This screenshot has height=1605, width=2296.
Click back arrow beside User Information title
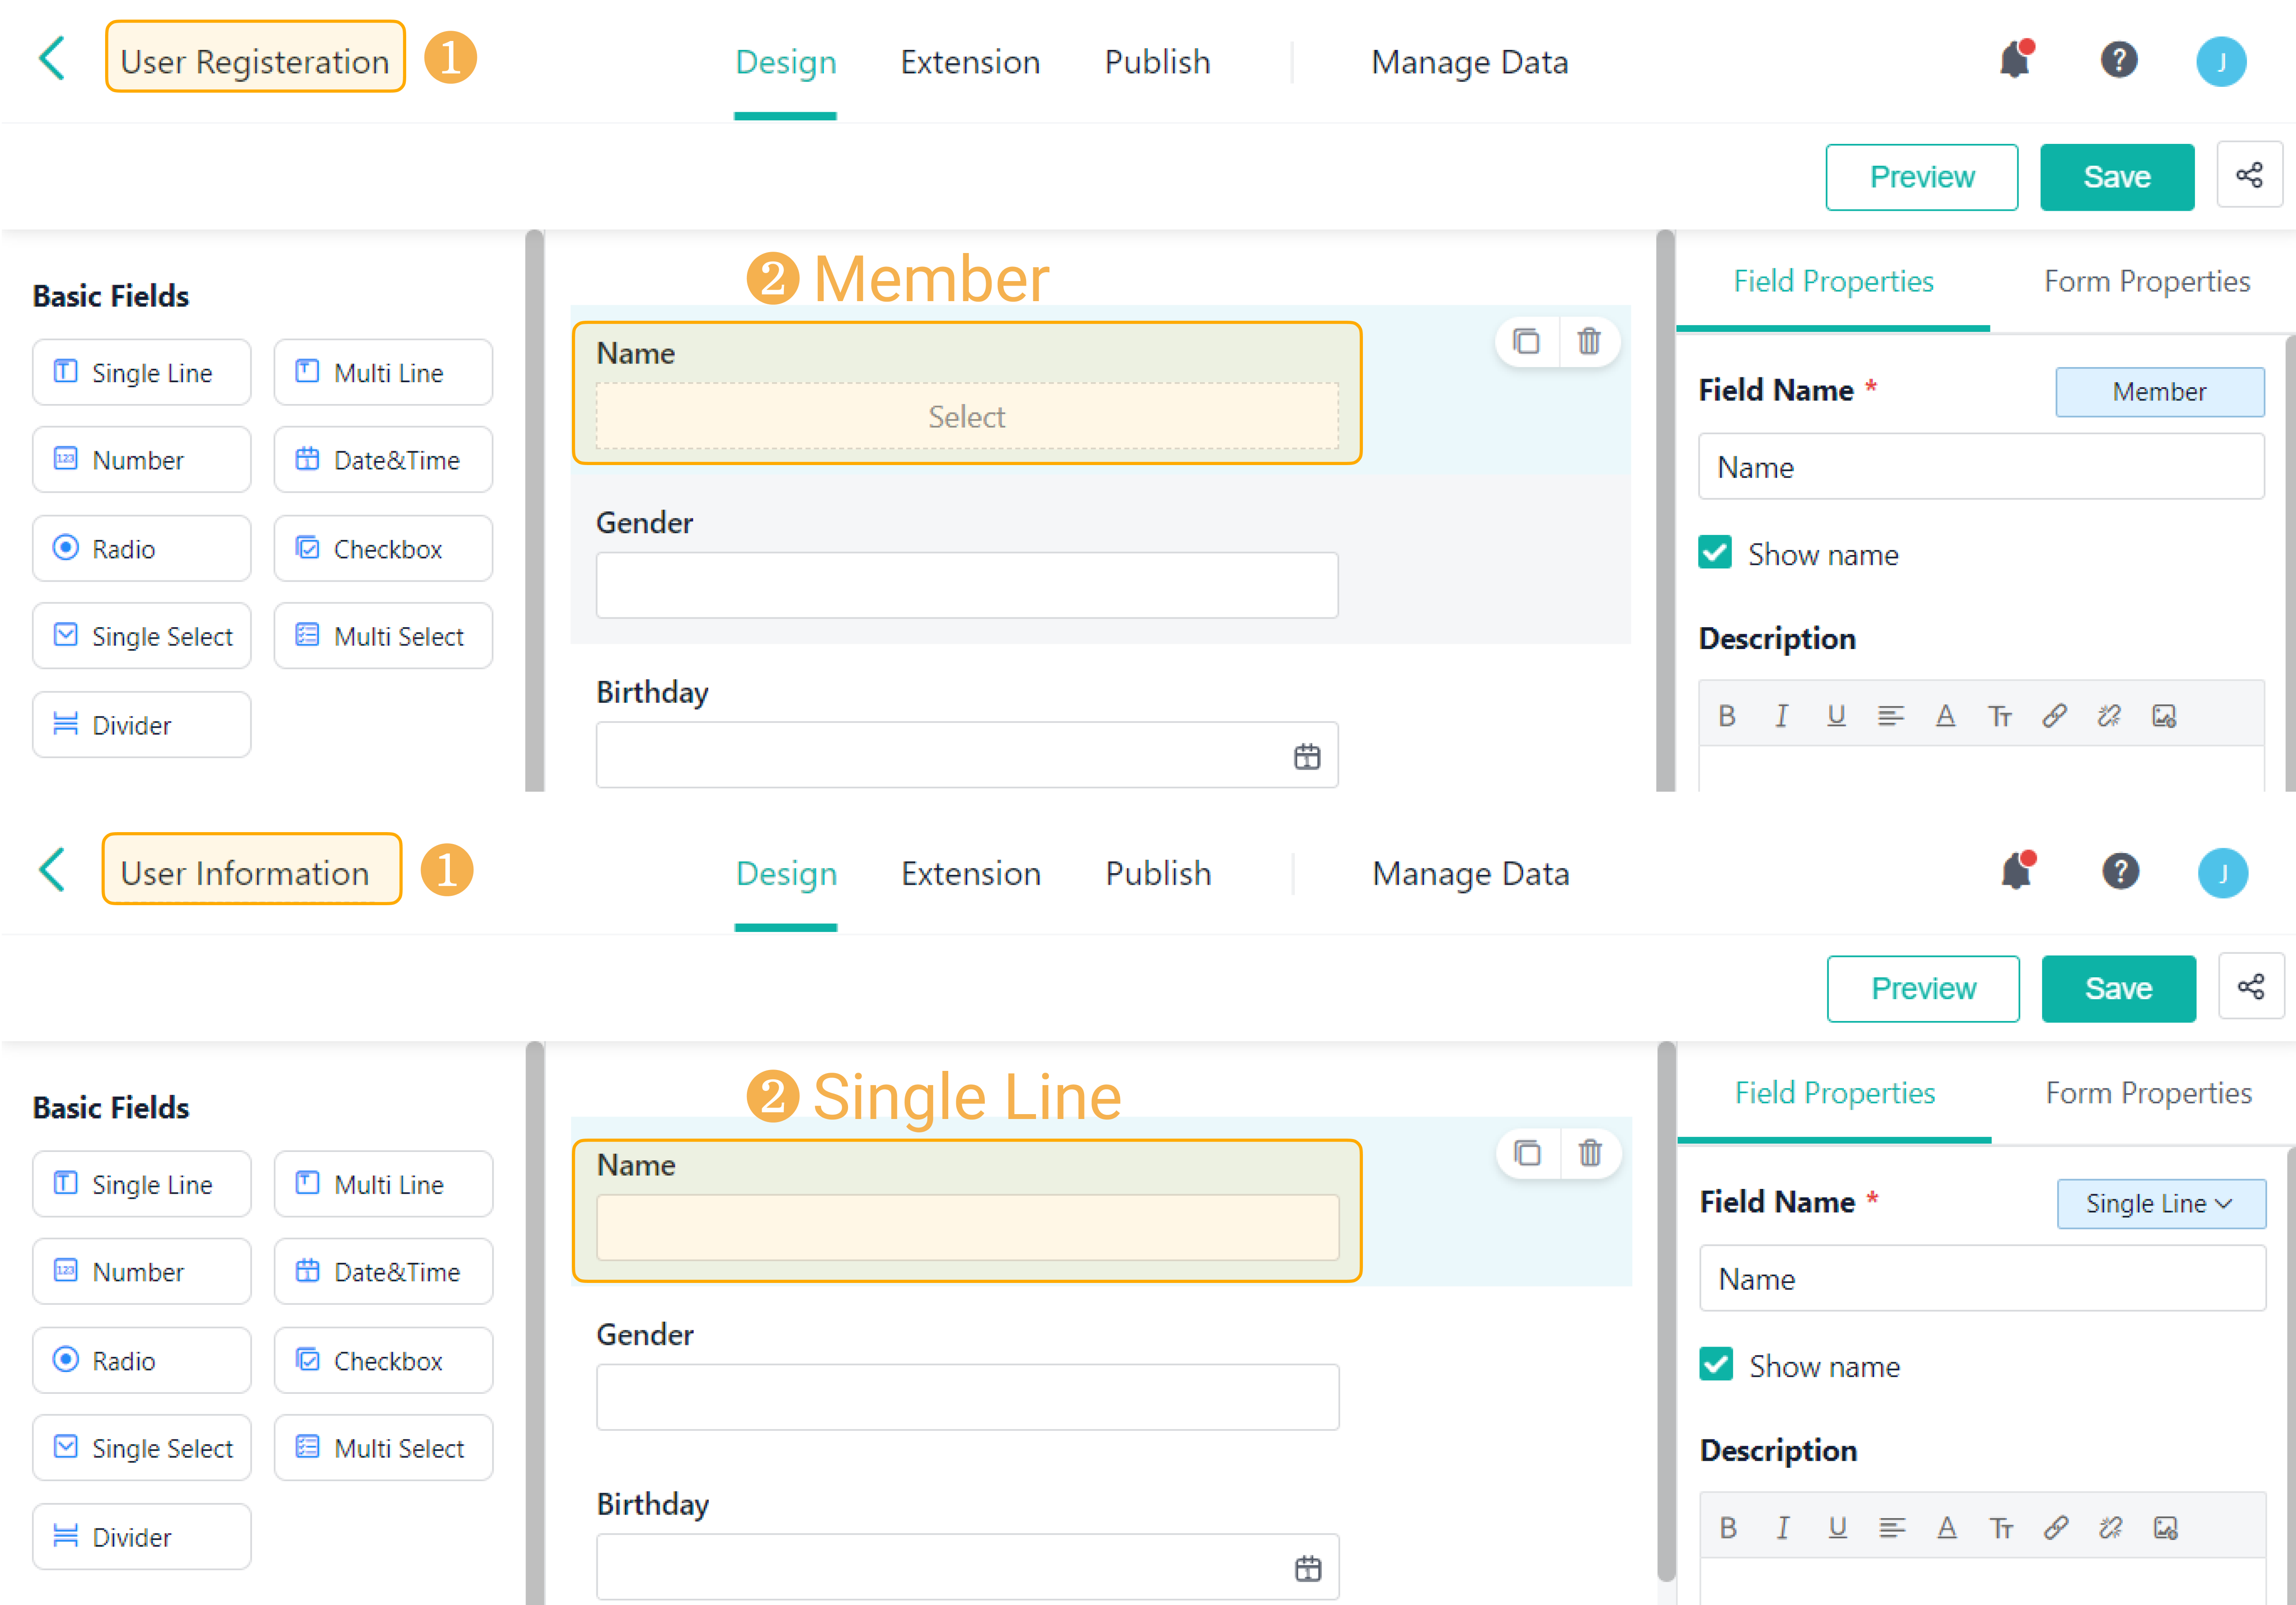pyautogui.click(x=52, y=870)
